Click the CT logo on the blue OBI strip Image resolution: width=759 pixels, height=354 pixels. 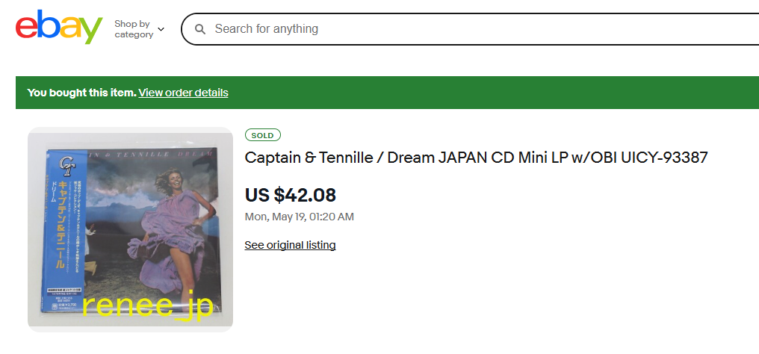pyautogui.click(x=65, y=161)
